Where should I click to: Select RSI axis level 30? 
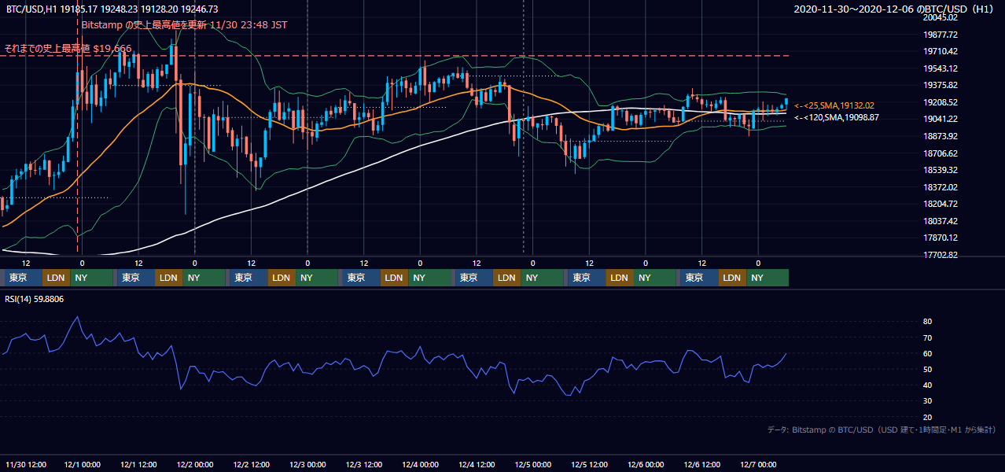(928, 401)
